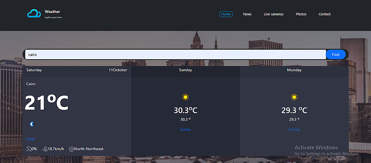Click the "tagline goes here" text

click(53, 17)
